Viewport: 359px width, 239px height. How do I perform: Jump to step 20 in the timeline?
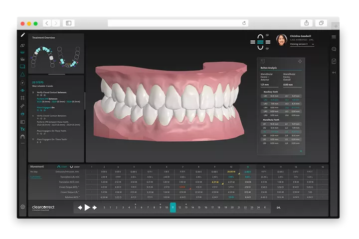point(232,207)
